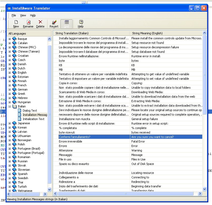Toggle the Grid view button

pyautogui.click(x=66, y=24)
